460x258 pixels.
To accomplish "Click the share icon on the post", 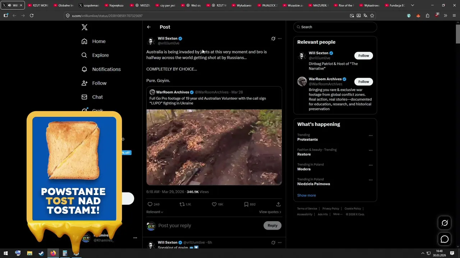I will (x=278, y=204).
